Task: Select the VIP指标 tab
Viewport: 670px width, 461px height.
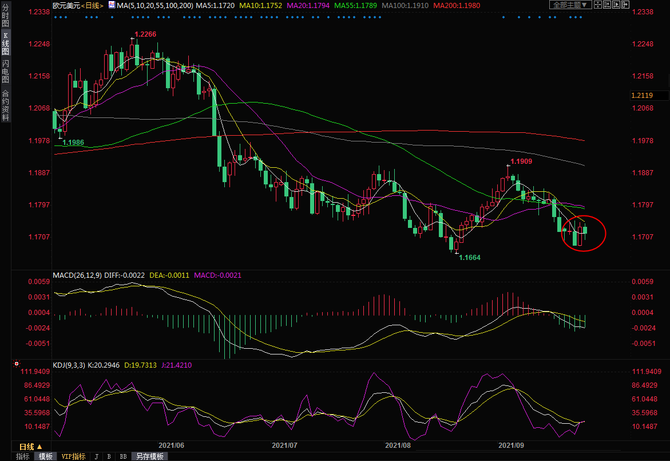Action: point(73,456)
